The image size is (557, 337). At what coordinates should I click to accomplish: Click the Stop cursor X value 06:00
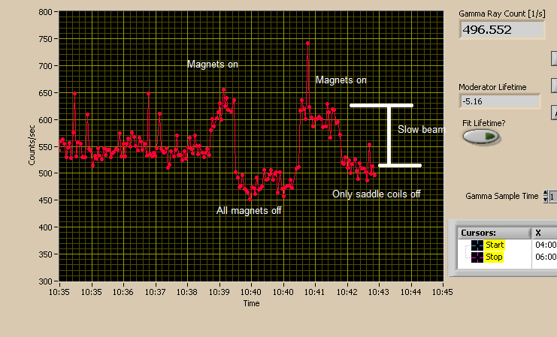(x=546, y=257)
